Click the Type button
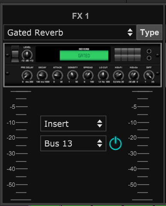 (149, 33)
